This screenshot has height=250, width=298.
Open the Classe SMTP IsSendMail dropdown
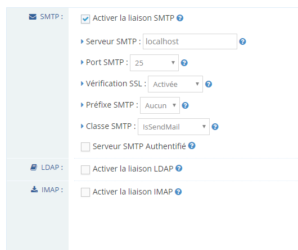174,127
